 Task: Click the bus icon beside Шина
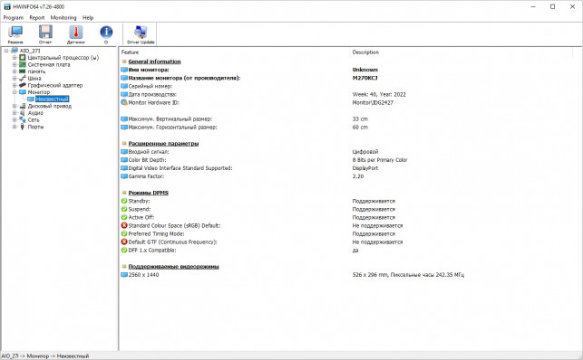(x=23, y=78)
